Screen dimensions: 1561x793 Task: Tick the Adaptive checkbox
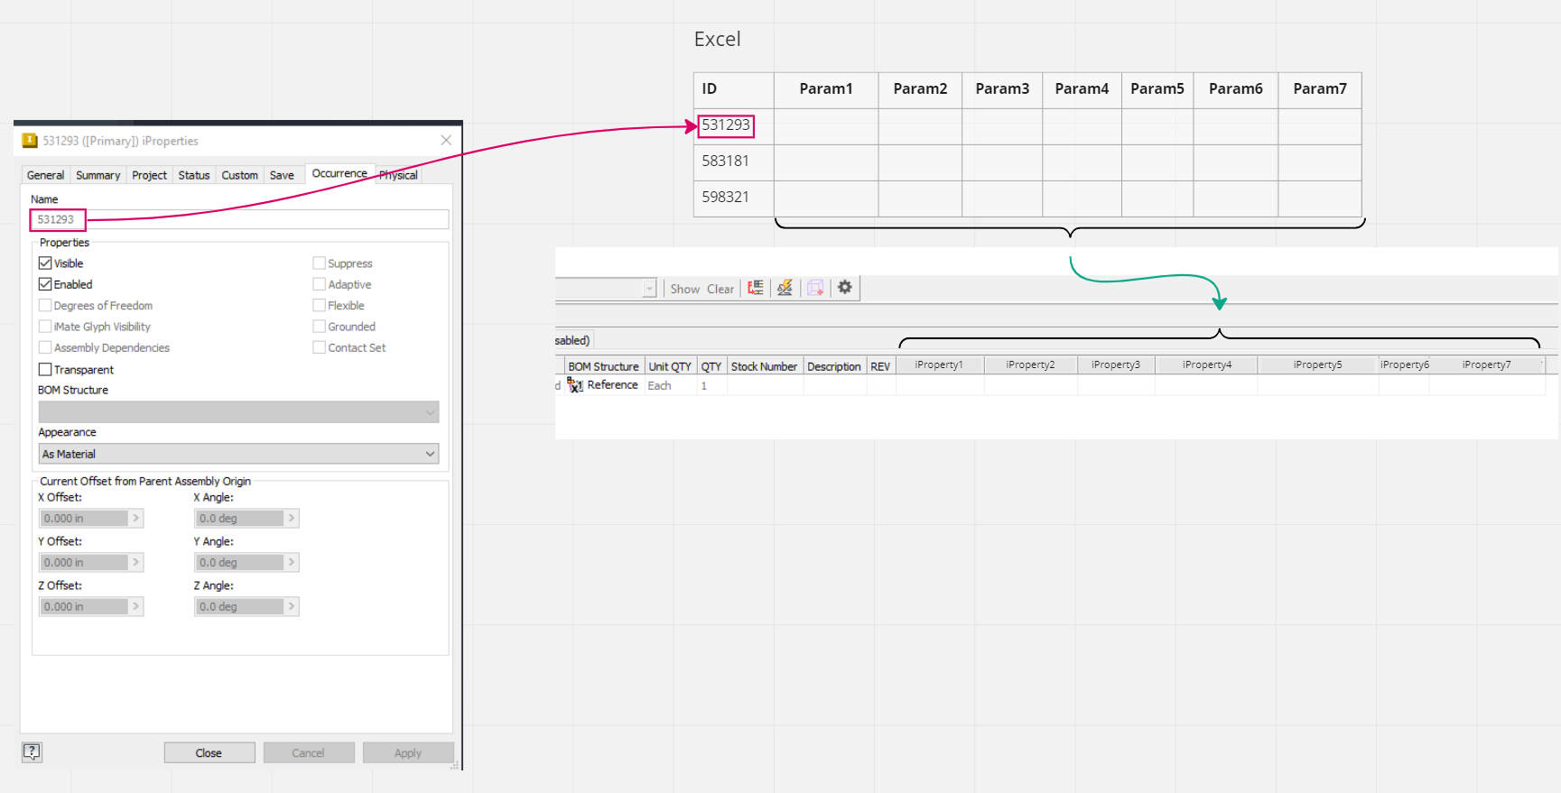click(319, 284)
